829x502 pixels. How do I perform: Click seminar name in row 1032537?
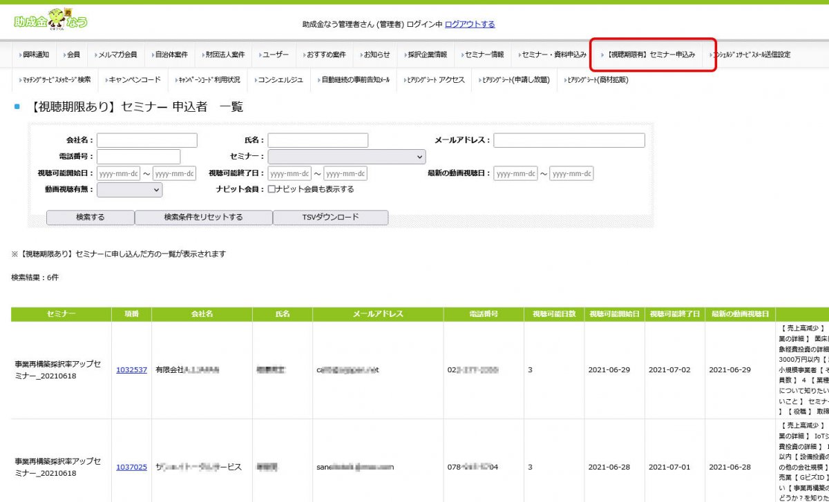(x=58, y=369)
